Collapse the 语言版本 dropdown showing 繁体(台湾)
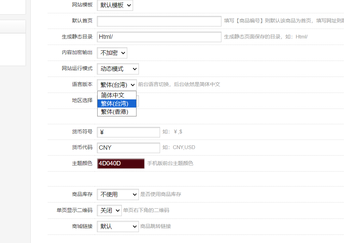Viewport: 344px width, 243px height. (x=117, y=85)
